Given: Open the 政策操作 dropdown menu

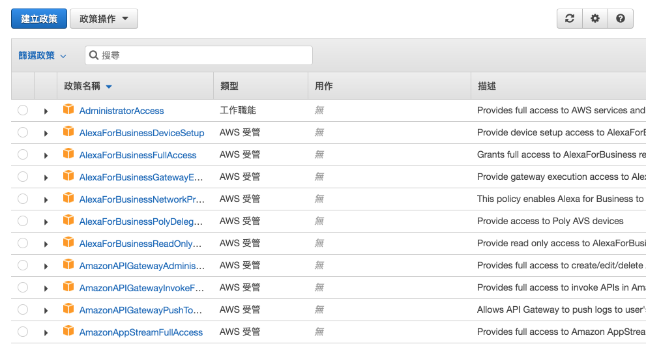Looking at the screenshot, I should click(x=104, y=18).
